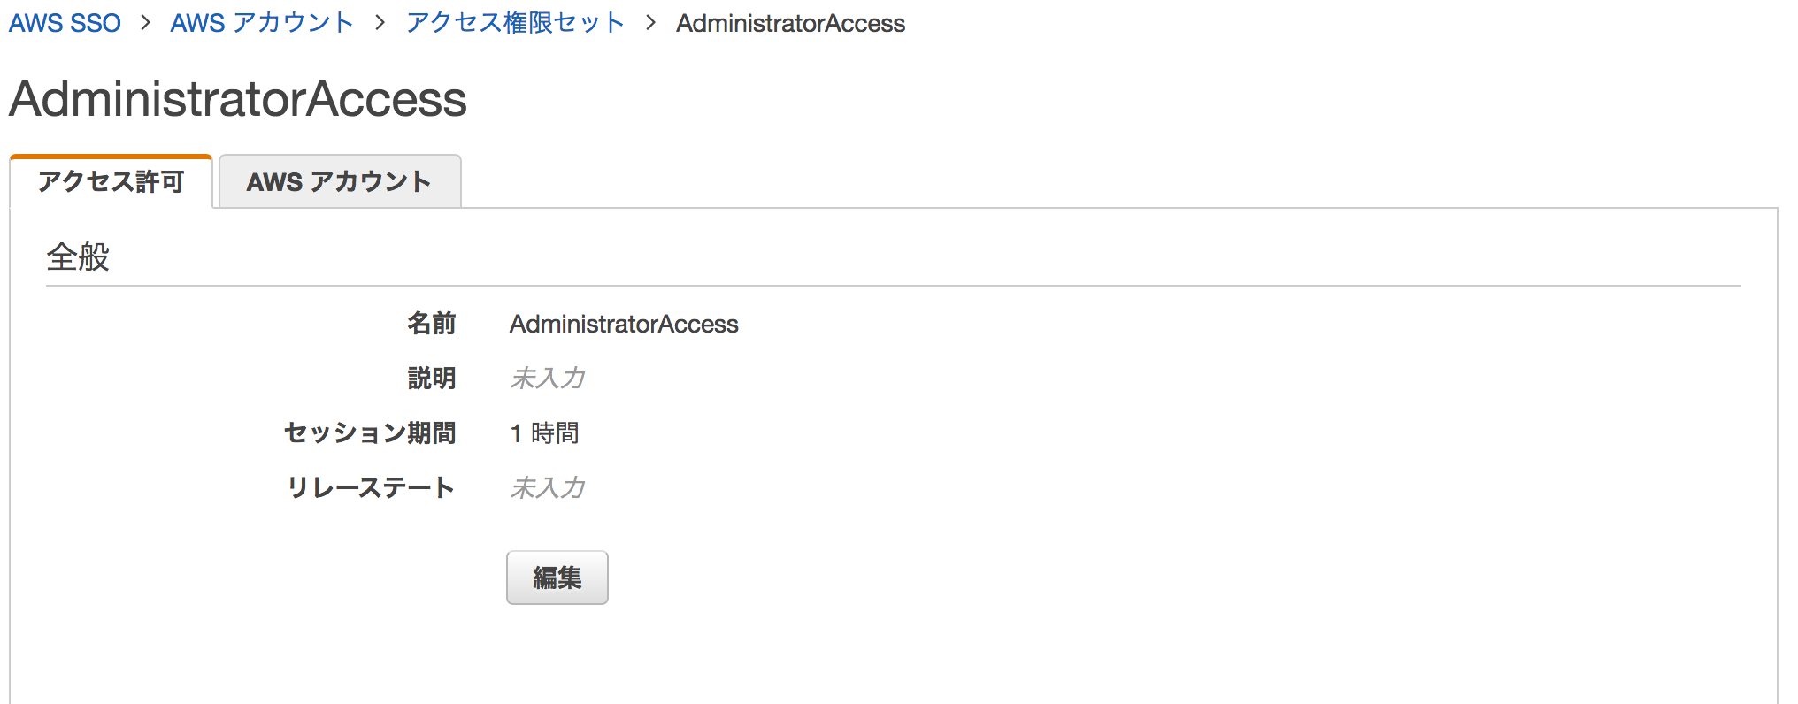Click the 未入力 value beside リレーステート
Screen dimensions: 1798x704
pos(548,487)
